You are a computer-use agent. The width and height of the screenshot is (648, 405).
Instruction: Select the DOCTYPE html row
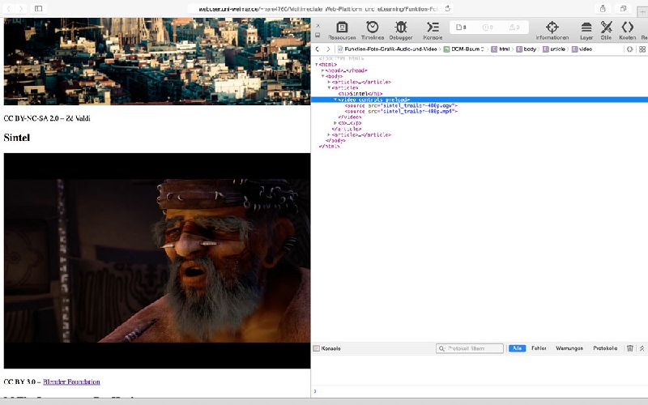click(x=341, y=58)
